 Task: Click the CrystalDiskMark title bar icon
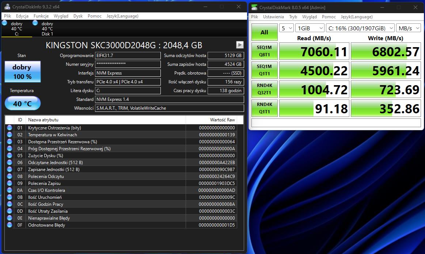click(254, 8)
